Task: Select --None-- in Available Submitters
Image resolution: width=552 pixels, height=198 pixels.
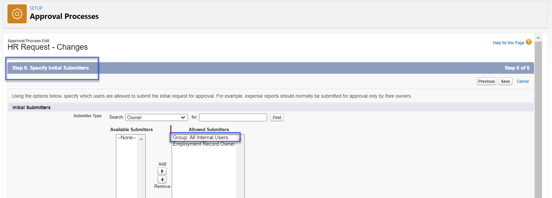Action: (127, 138)
